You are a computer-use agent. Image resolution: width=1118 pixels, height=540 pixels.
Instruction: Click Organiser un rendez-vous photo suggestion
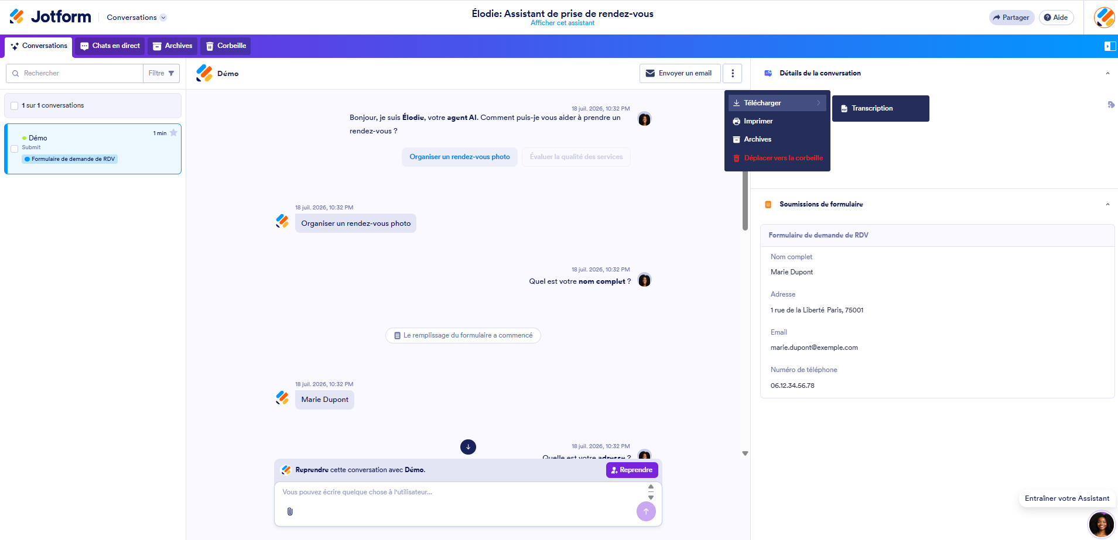pos(460,157)
